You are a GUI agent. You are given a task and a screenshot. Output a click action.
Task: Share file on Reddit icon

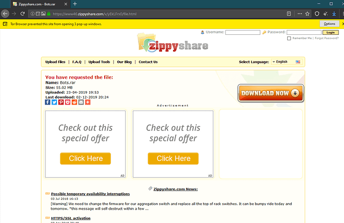(74, 102)
